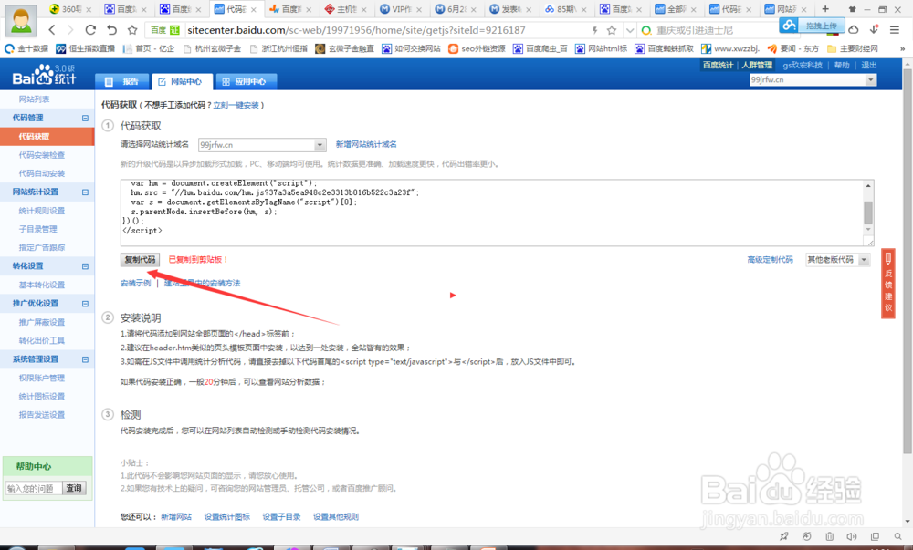Open the 99jrfw.cn site selector in header

pos(813,79)
